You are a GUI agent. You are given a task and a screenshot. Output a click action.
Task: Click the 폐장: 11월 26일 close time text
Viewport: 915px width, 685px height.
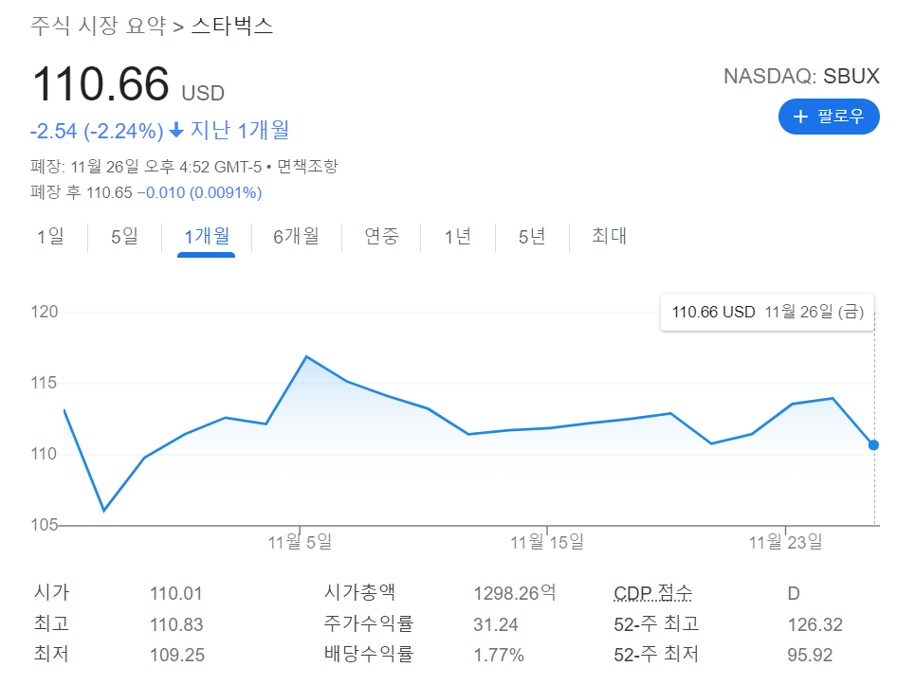click(x=146, y=167)
